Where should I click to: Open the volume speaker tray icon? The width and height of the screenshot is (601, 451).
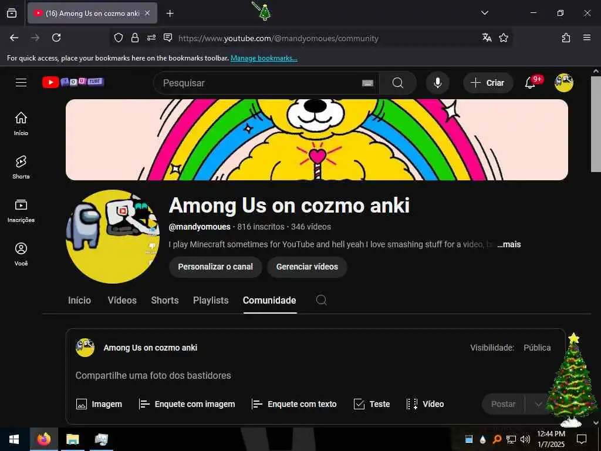[525, 439]
